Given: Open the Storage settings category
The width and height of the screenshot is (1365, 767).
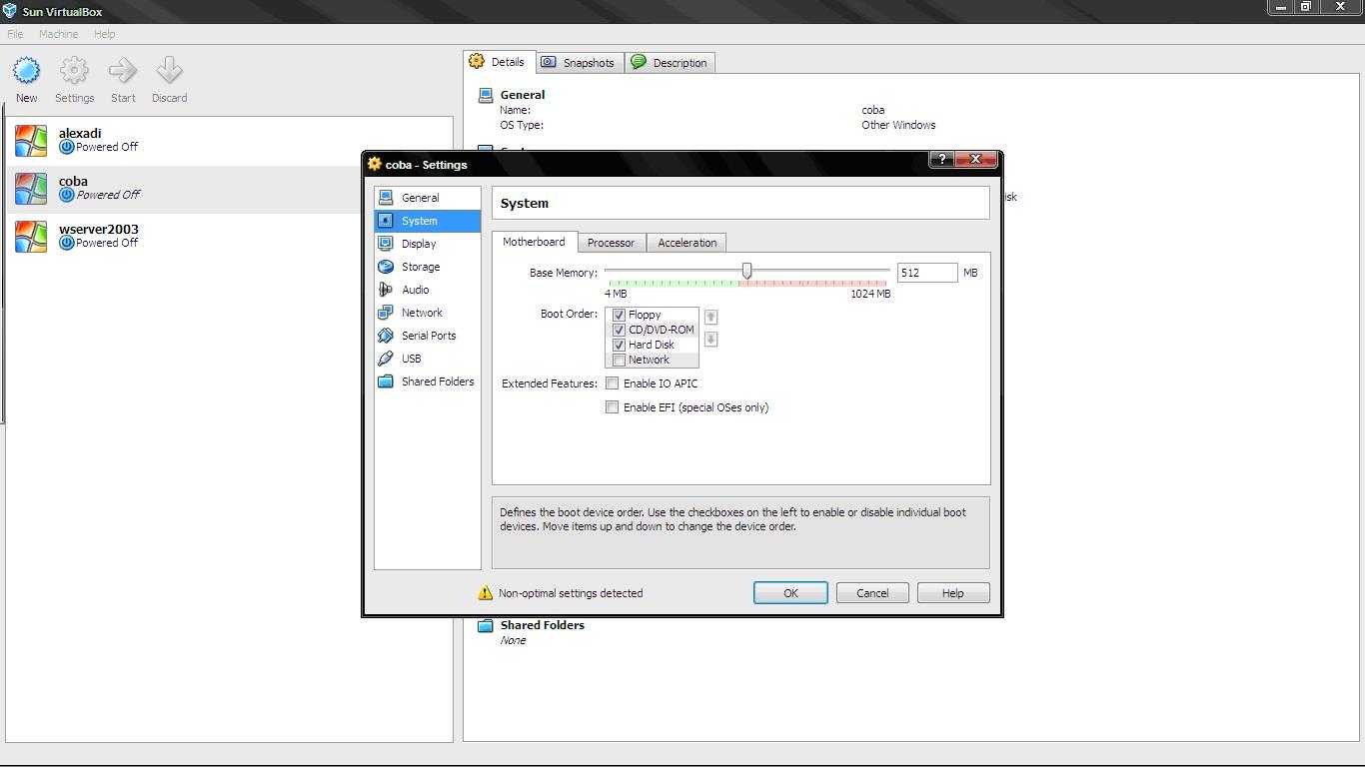Looking at the screenshot, I should coord(428,267).
